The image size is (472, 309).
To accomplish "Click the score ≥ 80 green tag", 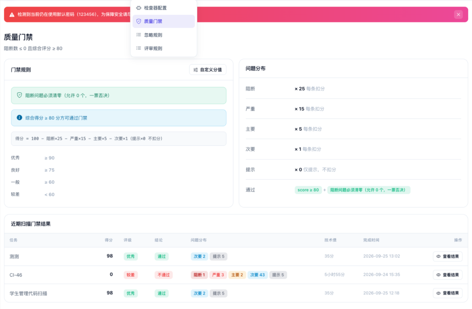I will tap(308, 190).
